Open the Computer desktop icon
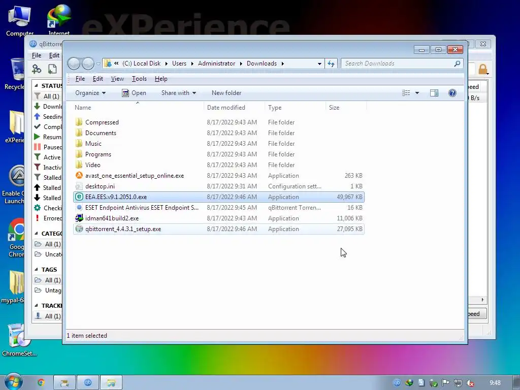The width and height of the screenshot is (520, 390). [x=20, y=20]
